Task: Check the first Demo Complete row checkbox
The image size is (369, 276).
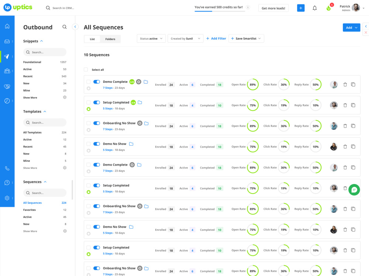Action: coord(89,82)
